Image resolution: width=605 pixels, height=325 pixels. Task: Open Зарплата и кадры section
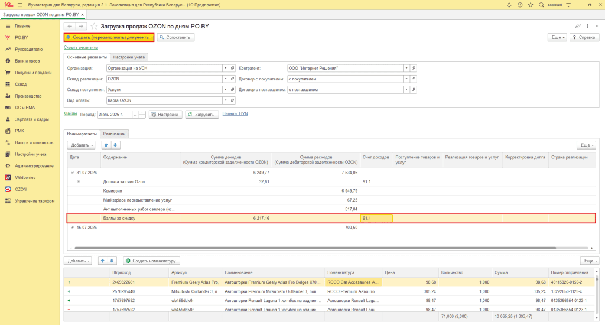click(x=32, y=119)
